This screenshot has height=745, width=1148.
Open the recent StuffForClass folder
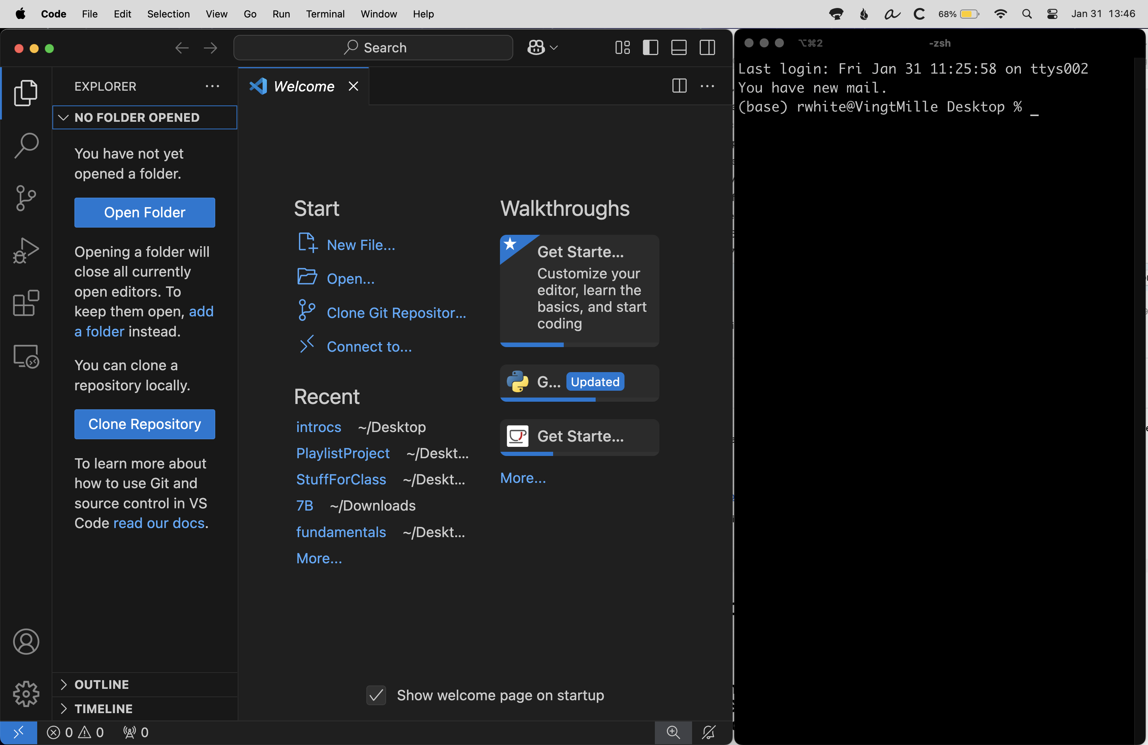click(341, 479)
